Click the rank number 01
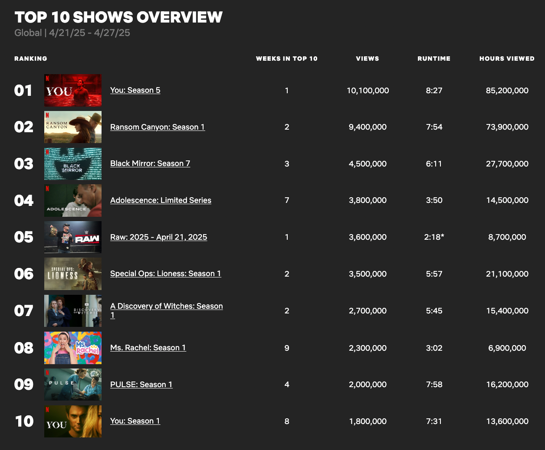545x450 pixels. click(x=23, y=91)
